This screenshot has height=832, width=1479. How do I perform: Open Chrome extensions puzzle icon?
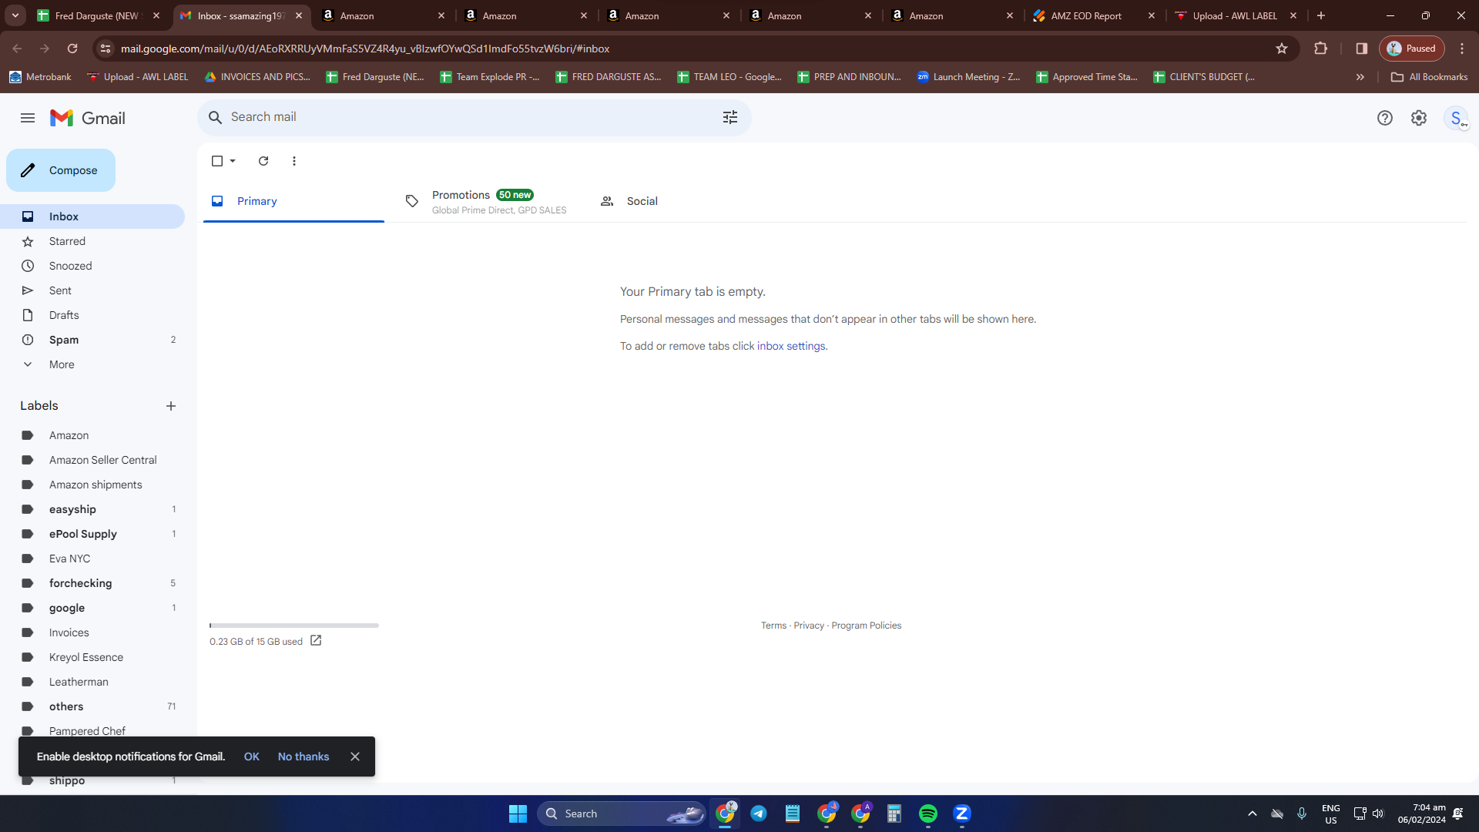click(x=1320, y=49)
